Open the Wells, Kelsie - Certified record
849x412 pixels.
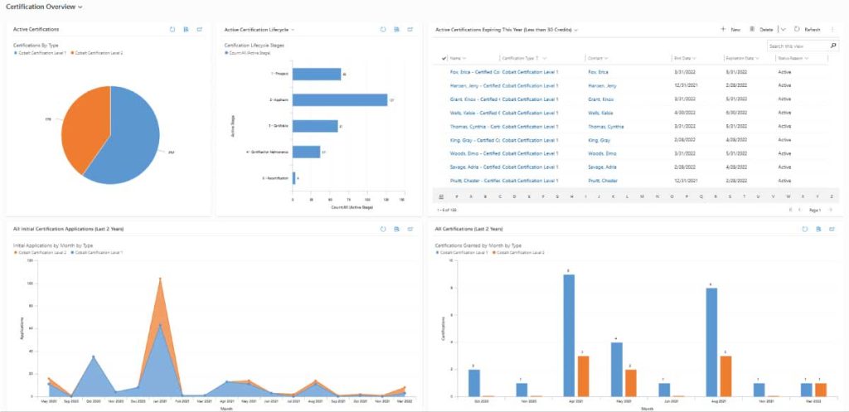(474, 113)
